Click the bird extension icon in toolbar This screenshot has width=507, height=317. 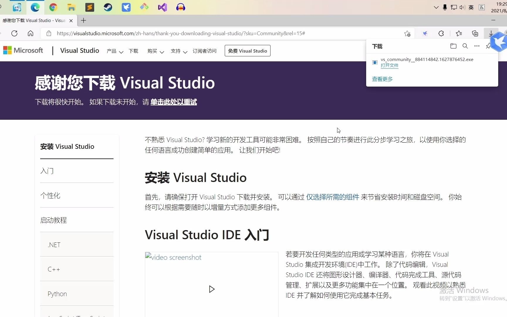coord(425,33)
